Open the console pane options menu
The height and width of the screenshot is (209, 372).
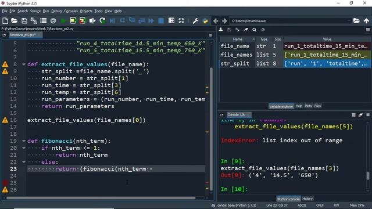pyautogui.click(x=368, y=115)
